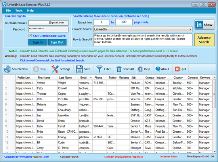Toggle Save Username/password checkbox
Image resolution: width=218 pixels, height=162 pixels.
pyautogui.click(x=30, y=36)
